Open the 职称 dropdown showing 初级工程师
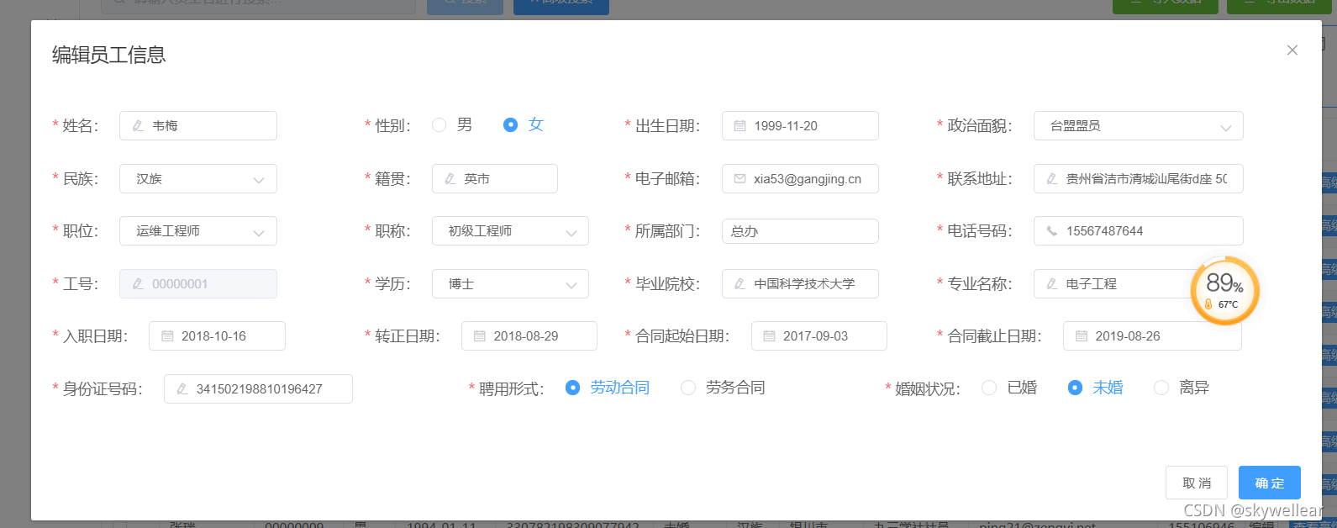 tap(510, 231)
